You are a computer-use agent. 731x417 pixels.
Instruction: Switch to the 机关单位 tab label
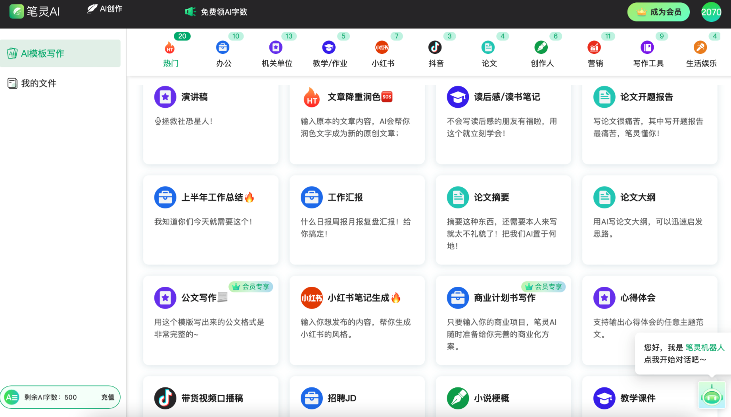tap(277, 63)
